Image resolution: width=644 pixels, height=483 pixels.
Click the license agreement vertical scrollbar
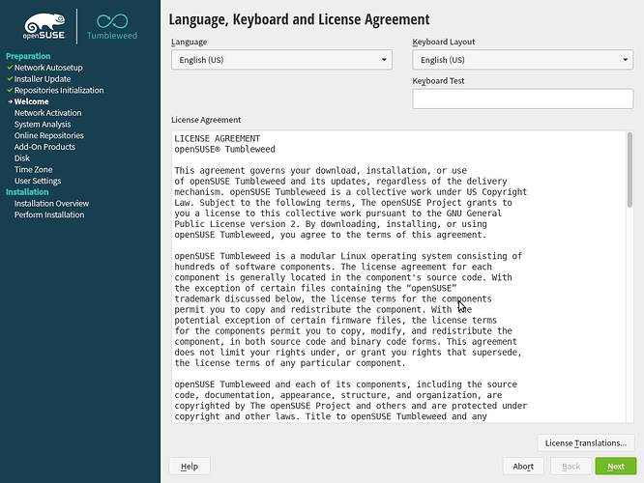pos(629,169)
